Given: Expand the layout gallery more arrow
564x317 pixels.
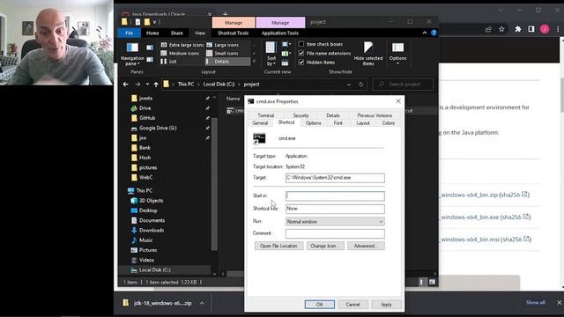Looking at the screenshot, I should (x=255, y=62).
